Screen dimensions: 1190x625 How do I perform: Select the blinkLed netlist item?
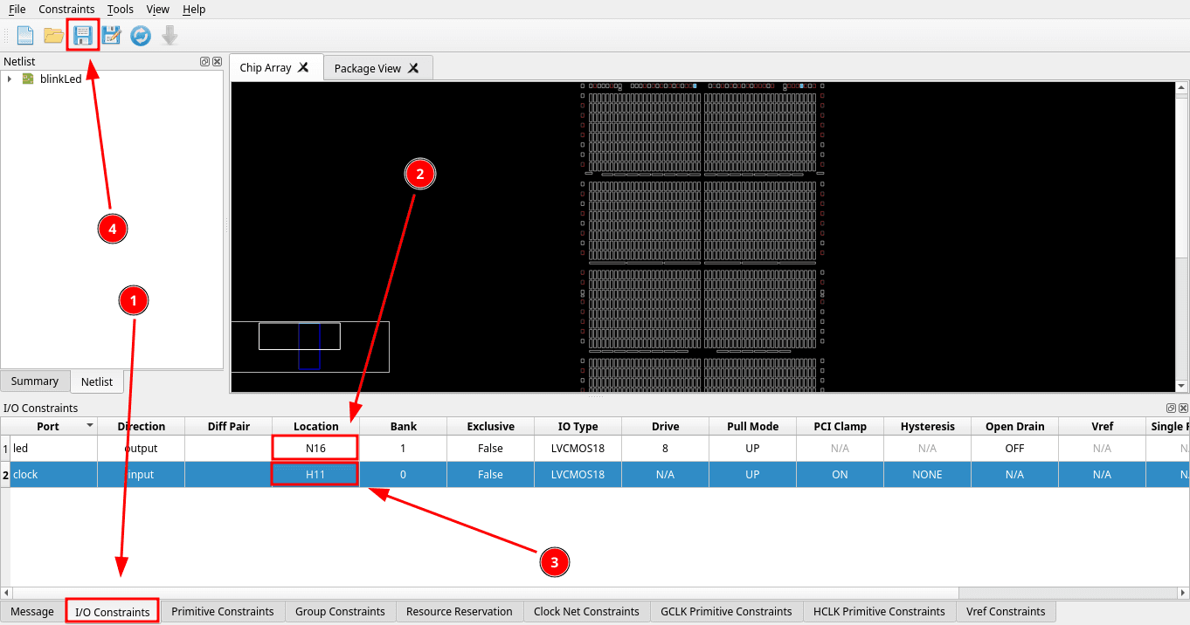point(61,79)
